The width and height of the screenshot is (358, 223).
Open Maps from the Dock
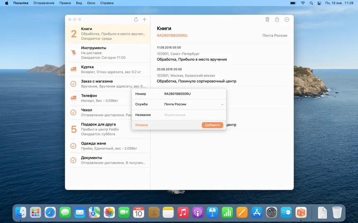pyautogui.click(x=94, y=213)
